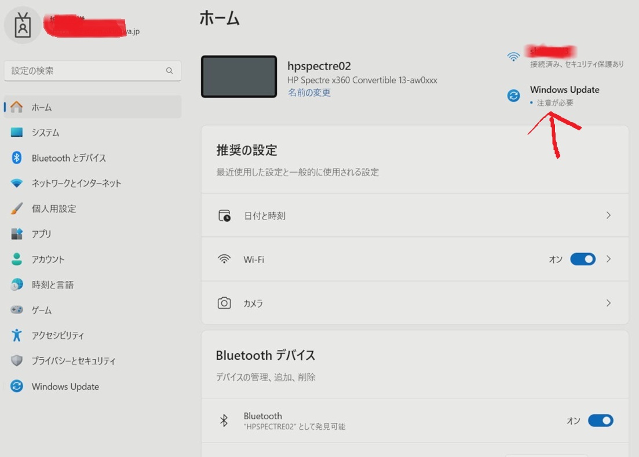Click the アプリ icon in the sidebar

(17, 234)
